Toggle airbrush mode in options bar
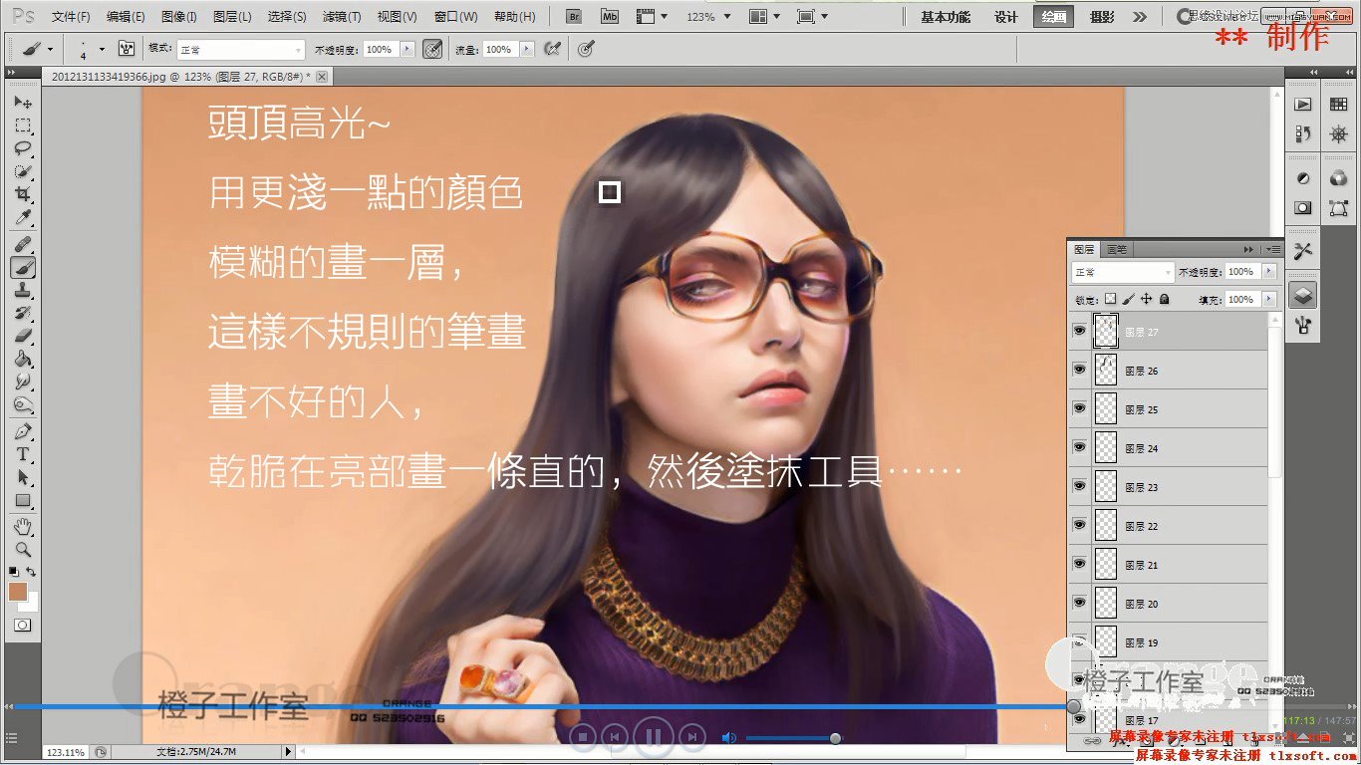1361x765 pixels. pos(551,49)
